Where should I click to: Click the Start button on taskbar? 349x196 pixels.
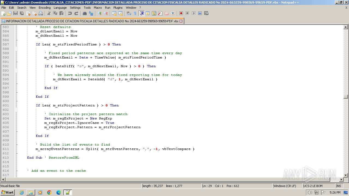[8, 192]
